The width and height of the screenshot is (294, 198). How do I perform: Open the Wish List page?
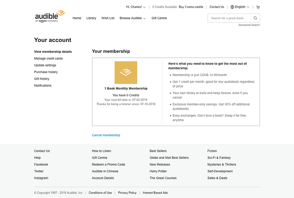(x=108, y=18)
